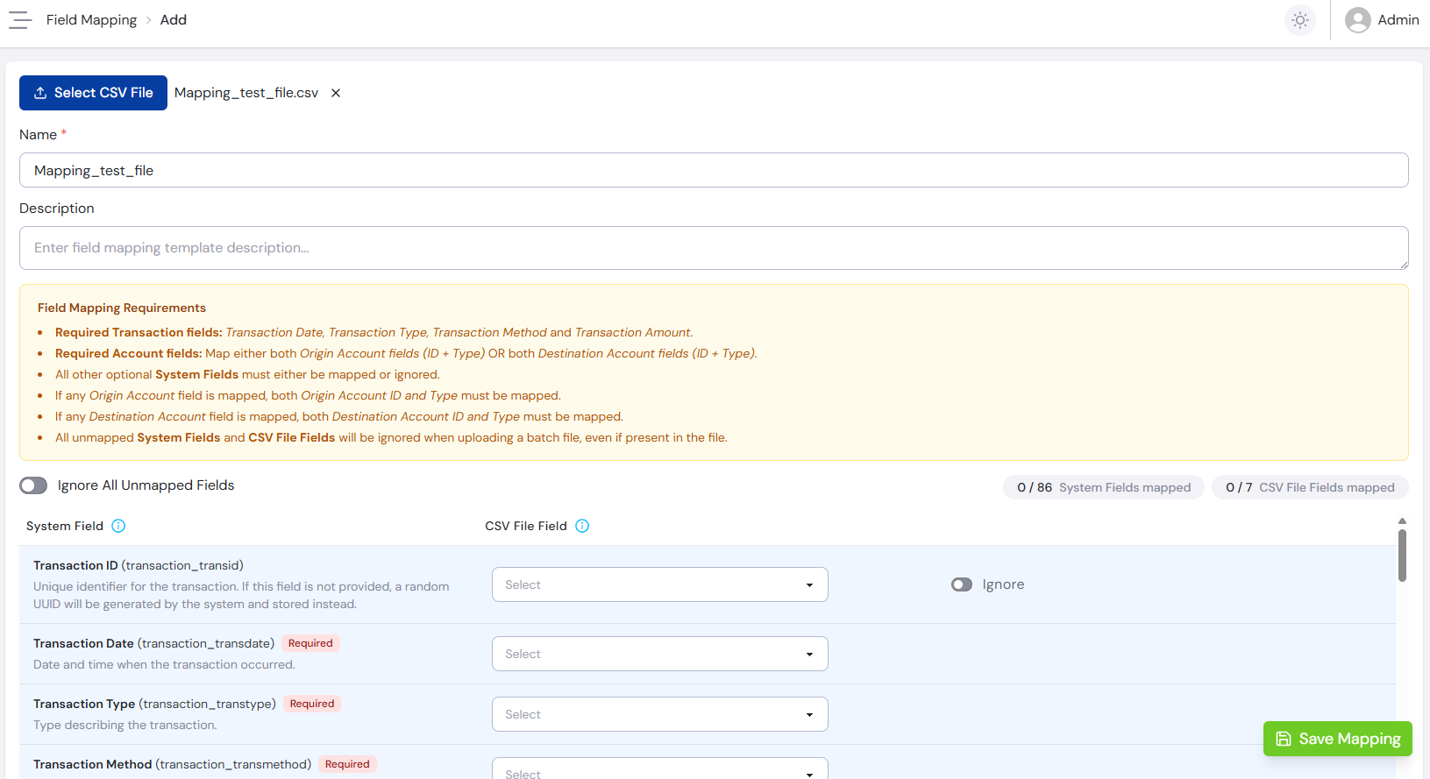This screenshot has width=1430, height=779.
Task: Click the CSV File Fields mapped counter
Action: [1310, 487]
